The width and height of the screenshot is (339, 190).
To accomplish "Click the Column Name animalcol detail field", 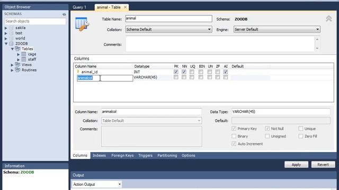I will click(x=151, y=111).
